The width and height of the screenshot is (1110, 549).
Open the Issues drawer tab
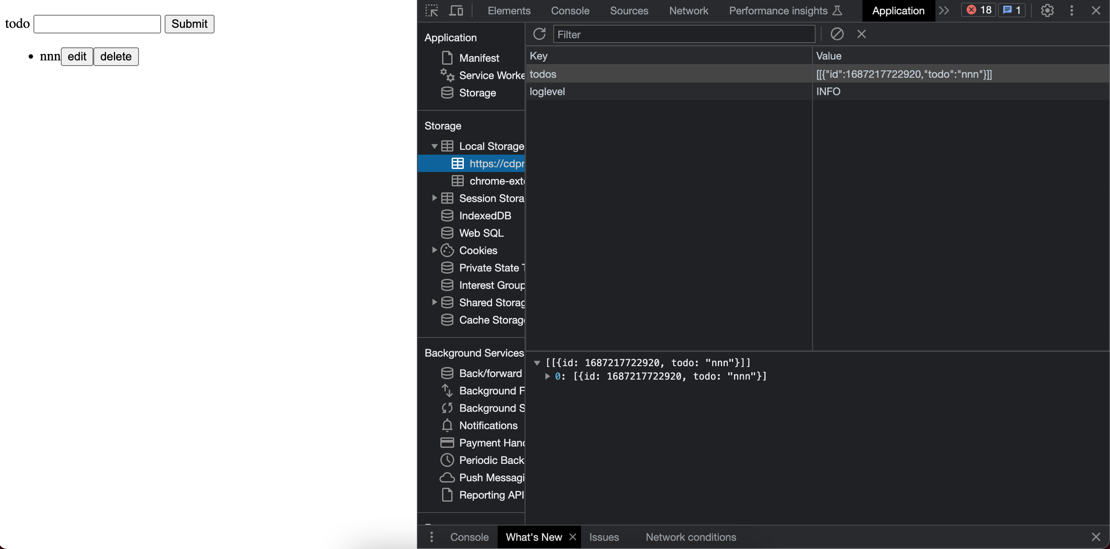pos(604,537)
